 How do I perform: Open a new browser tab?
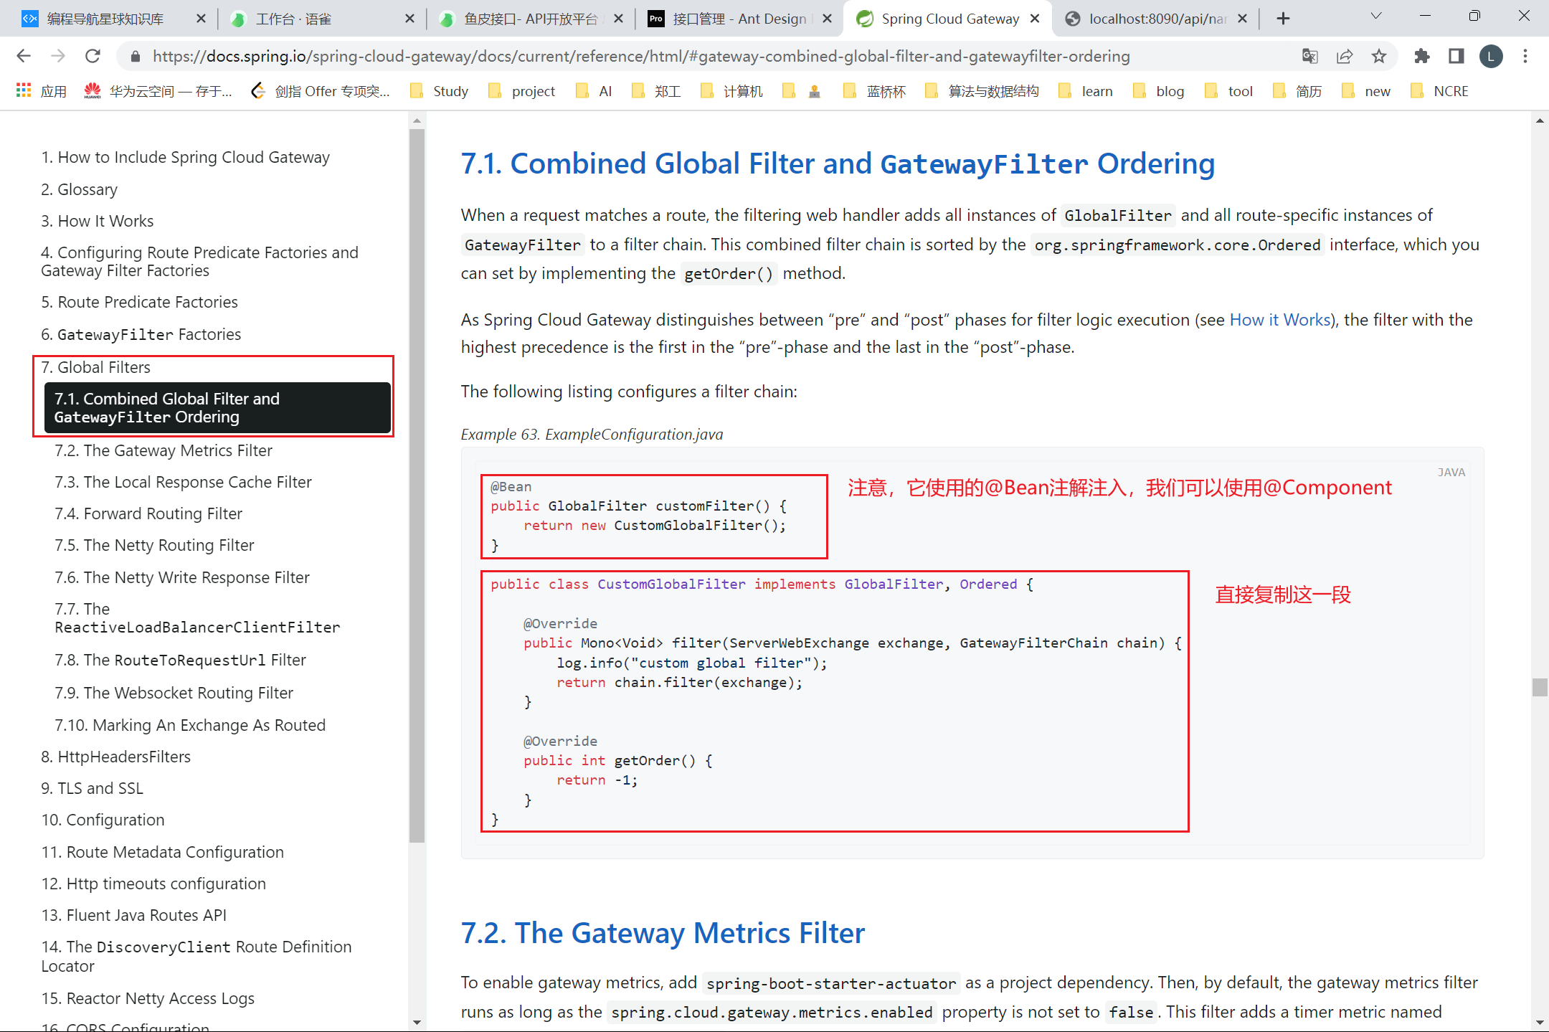(1283, 19)
